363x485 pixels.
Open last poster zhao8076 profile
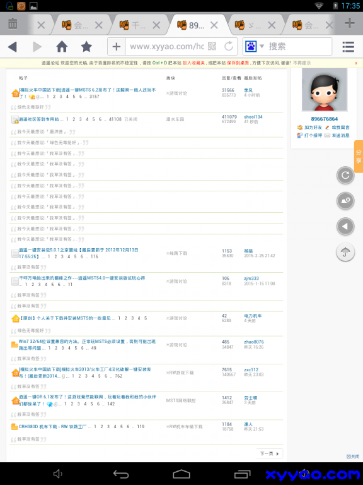click(254, 342)
